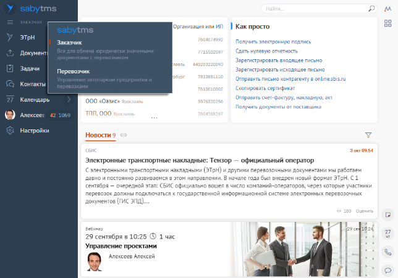Click the 42 notification counter

[x=53, y=115]
